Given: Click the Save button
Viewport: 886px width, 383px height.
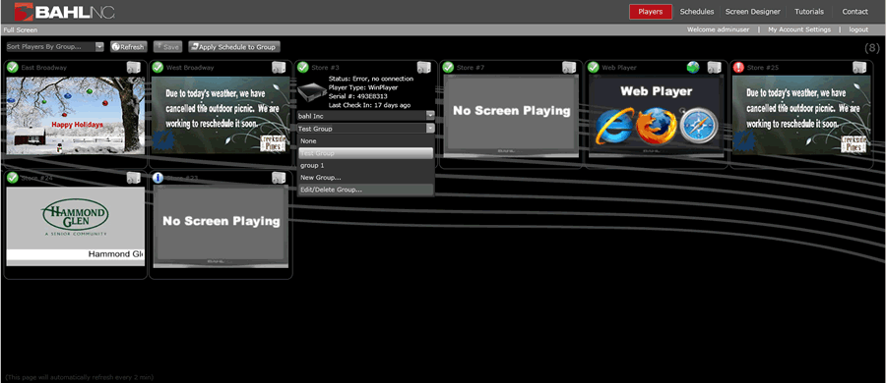Looking at the screenshot, I should [167, 47].
